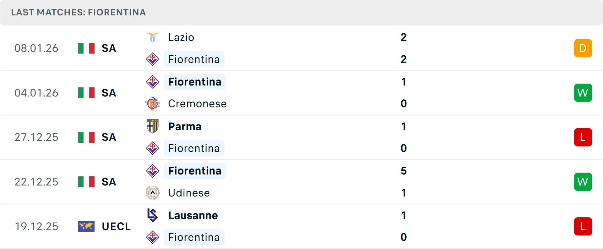The image size is (603, 249).
Task: Click the Udinese club crest
Action: (153, 193)
